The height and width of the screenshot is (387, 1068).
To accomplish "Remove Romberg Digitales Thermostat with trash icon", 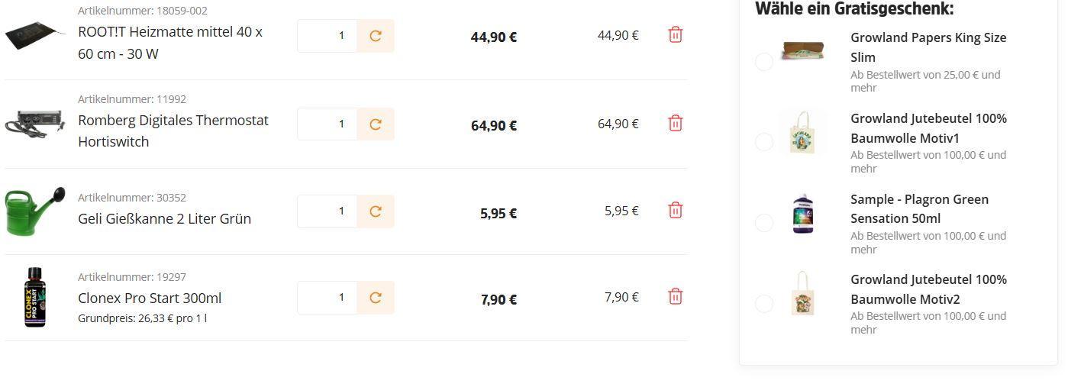I will pyautogui.click(x=675, y=124).
